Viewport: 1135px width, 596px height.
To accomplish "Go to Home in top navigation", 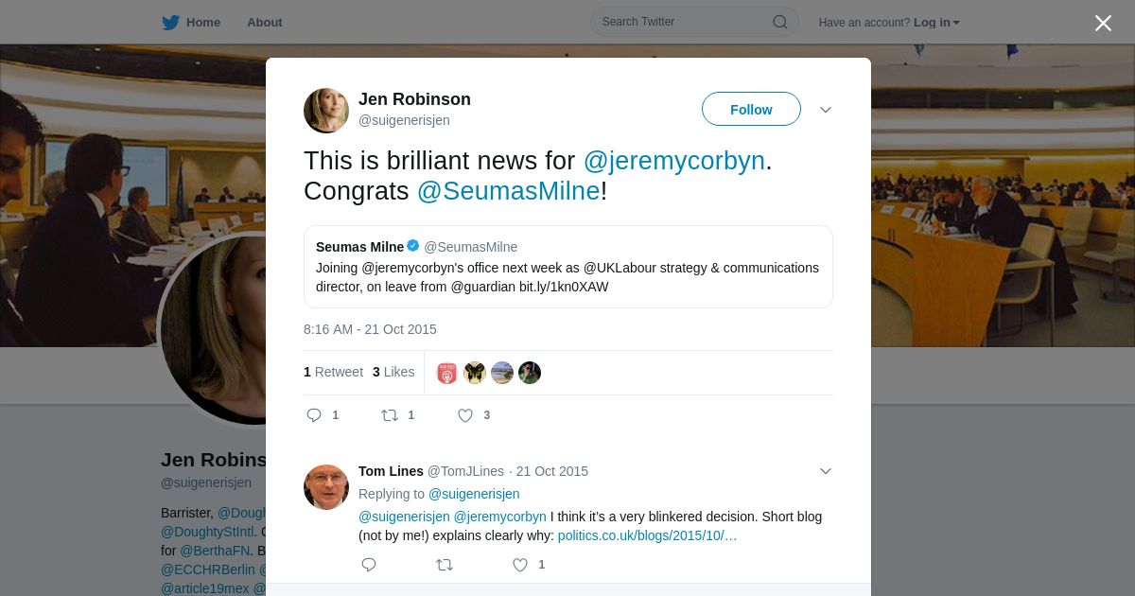I will click(202, 23).
